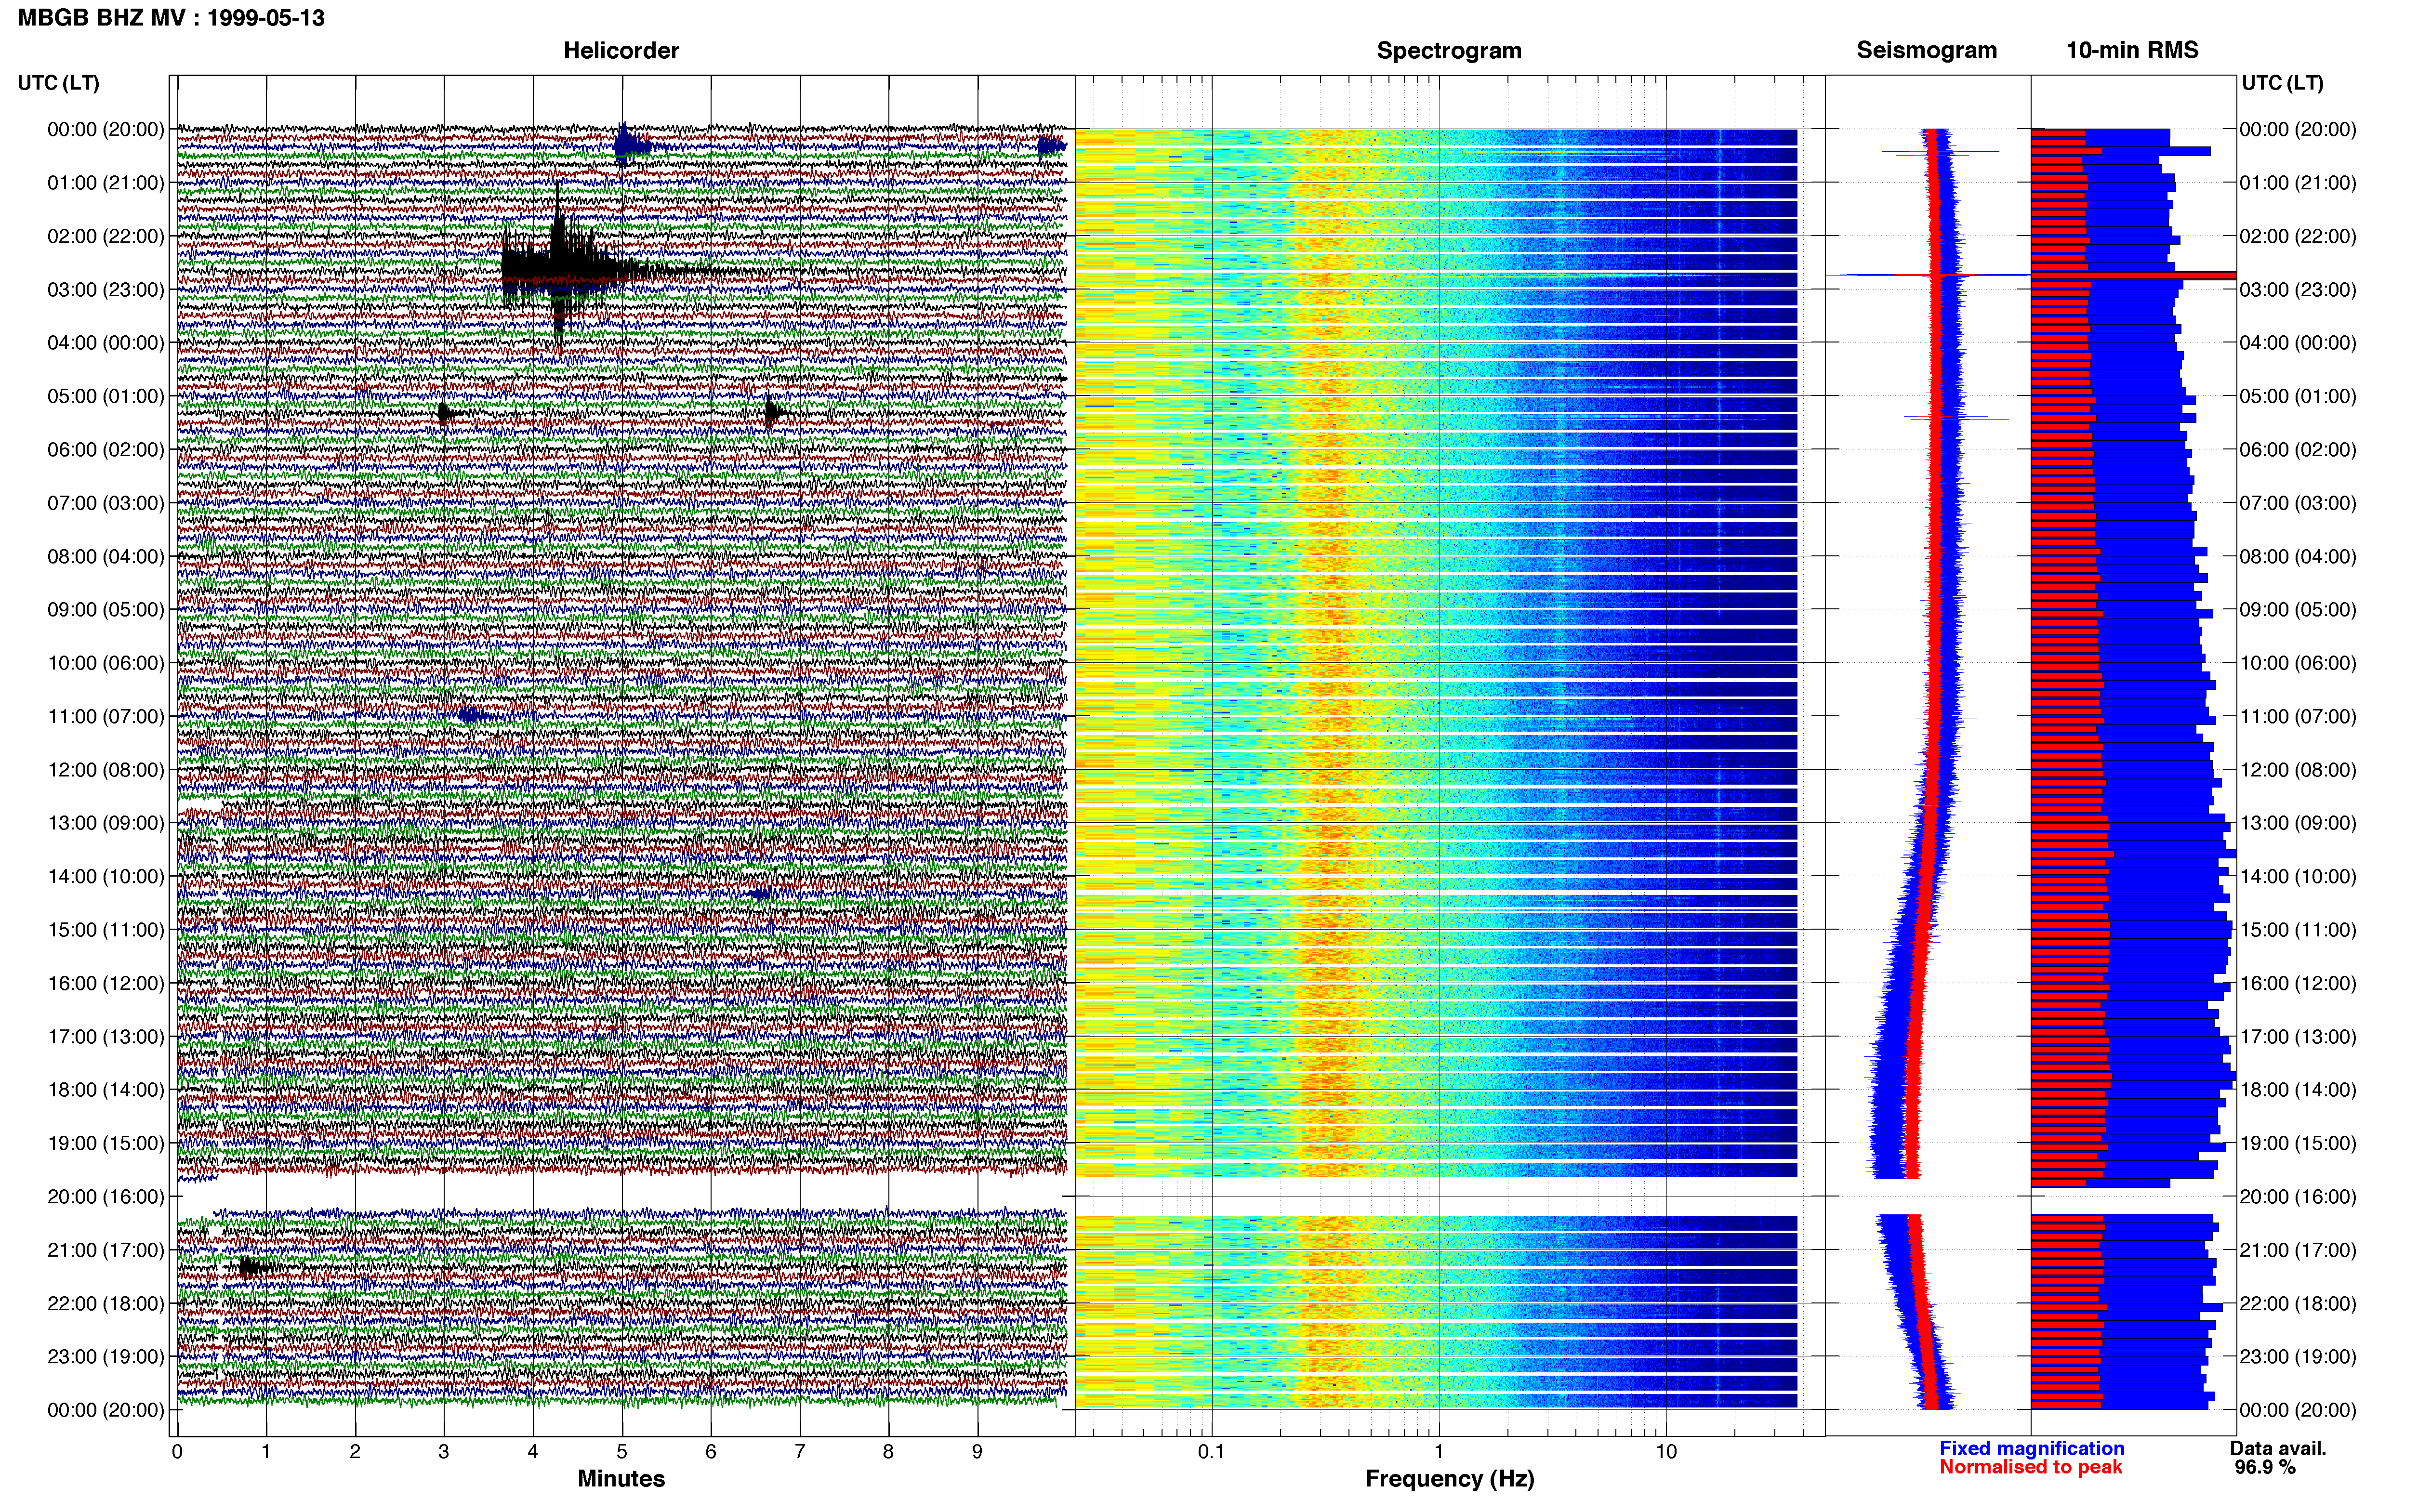Click the 2 tick label on the Minutes axis
This screenshot has width=2418, height=1512.
[x=355, y=1451]
